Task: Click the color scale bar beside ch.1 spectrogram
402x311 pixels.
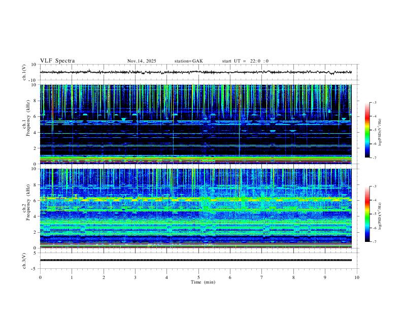Action: click(x=367, y=130)
